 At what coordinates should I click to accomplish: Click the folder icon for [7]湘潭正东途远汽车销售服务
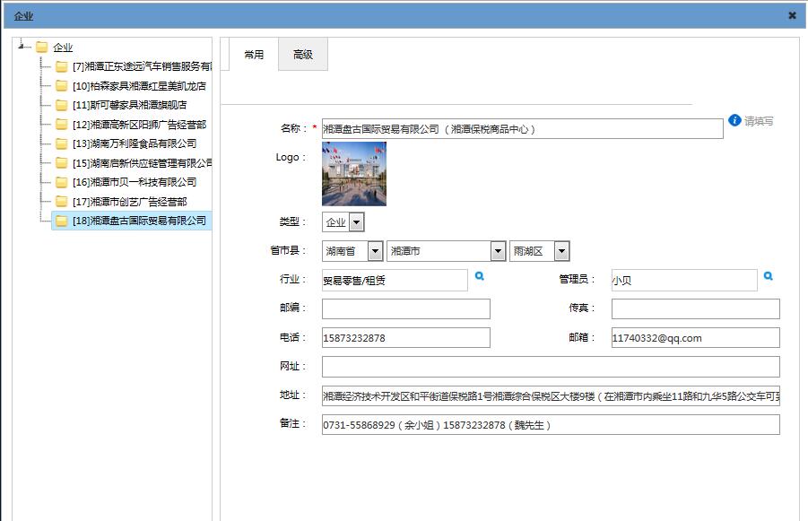tap(61, 67)
